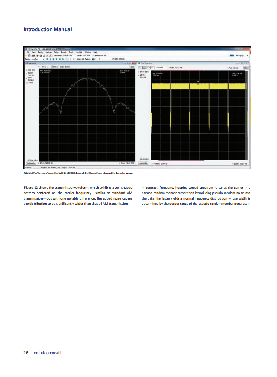277x377 pixels.
Task: Click the Stop button in top-right toolbar
Action: pos(232,56)
